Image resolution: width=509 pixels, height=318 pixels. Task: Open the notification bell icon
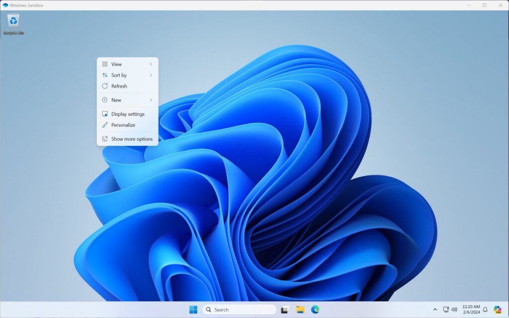tap(485, 310)
